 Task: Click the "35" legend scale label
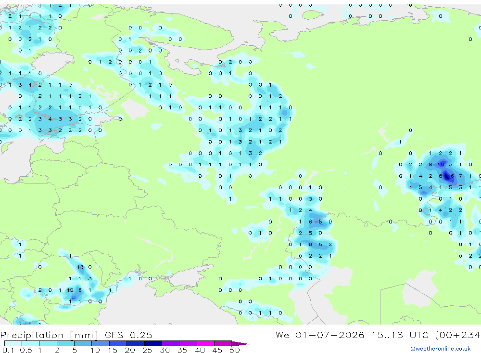[x=182, y=350]
